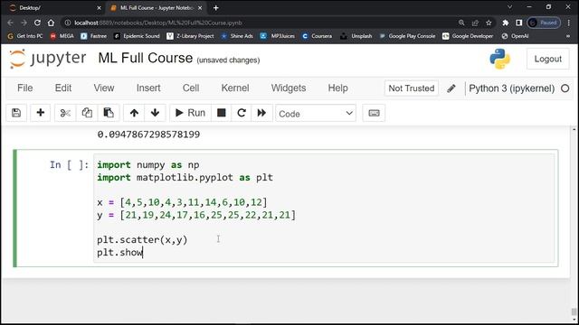Click inside the code cell editor
This screenshot has width=579, height=325.
324,209
